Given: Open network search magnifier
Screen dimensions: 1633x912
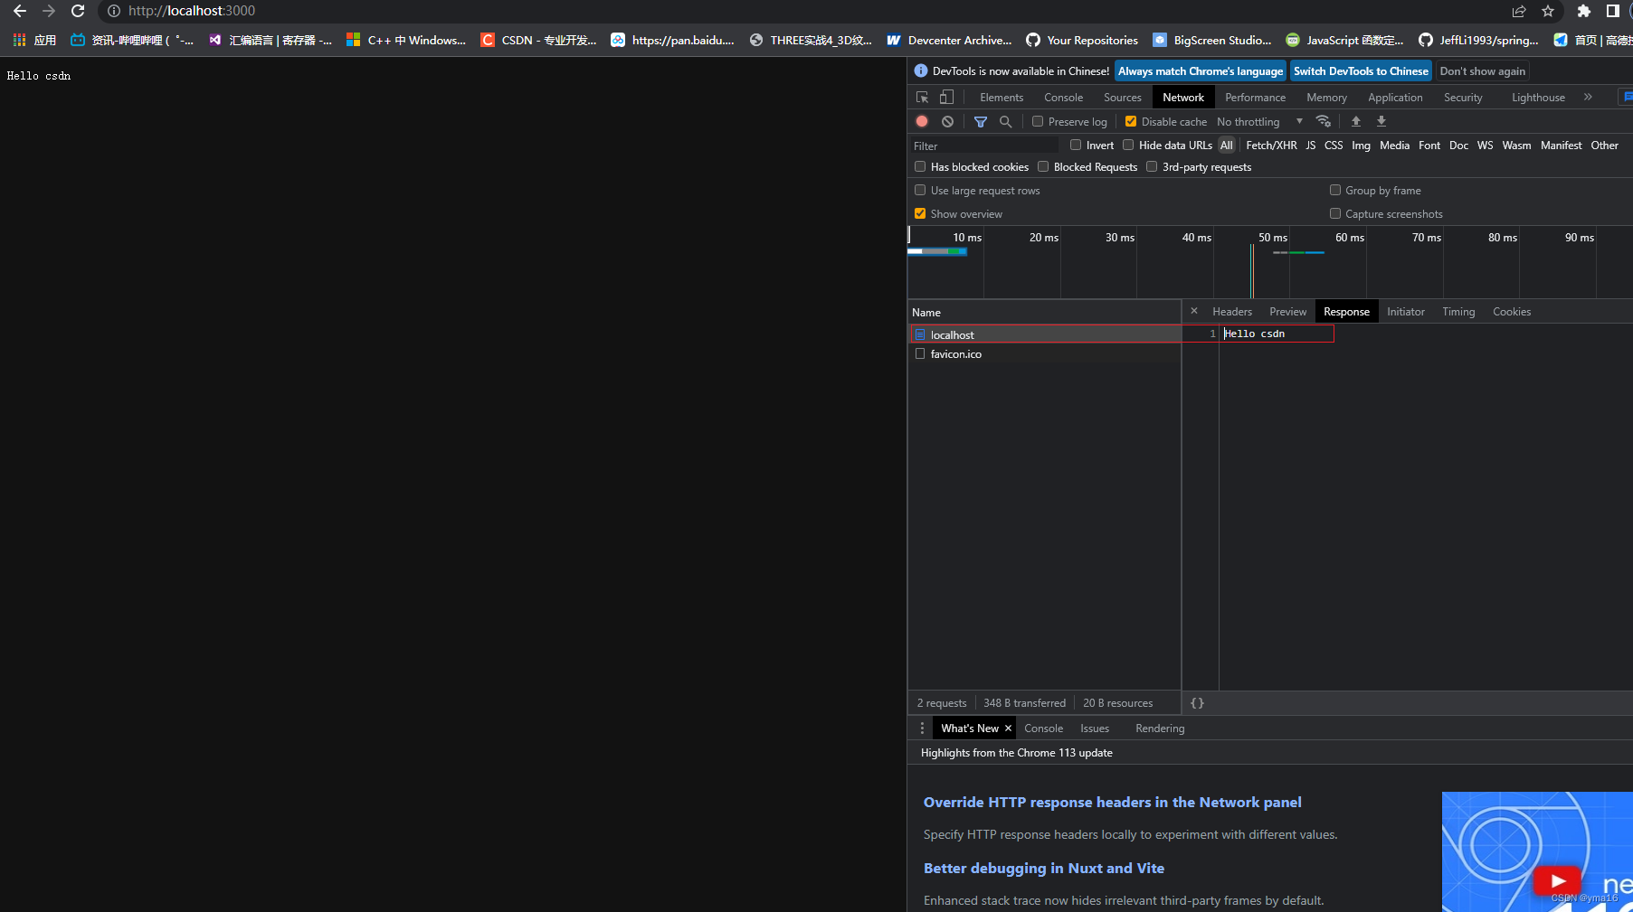Looking at the screenshot, I should point(1005,121).
